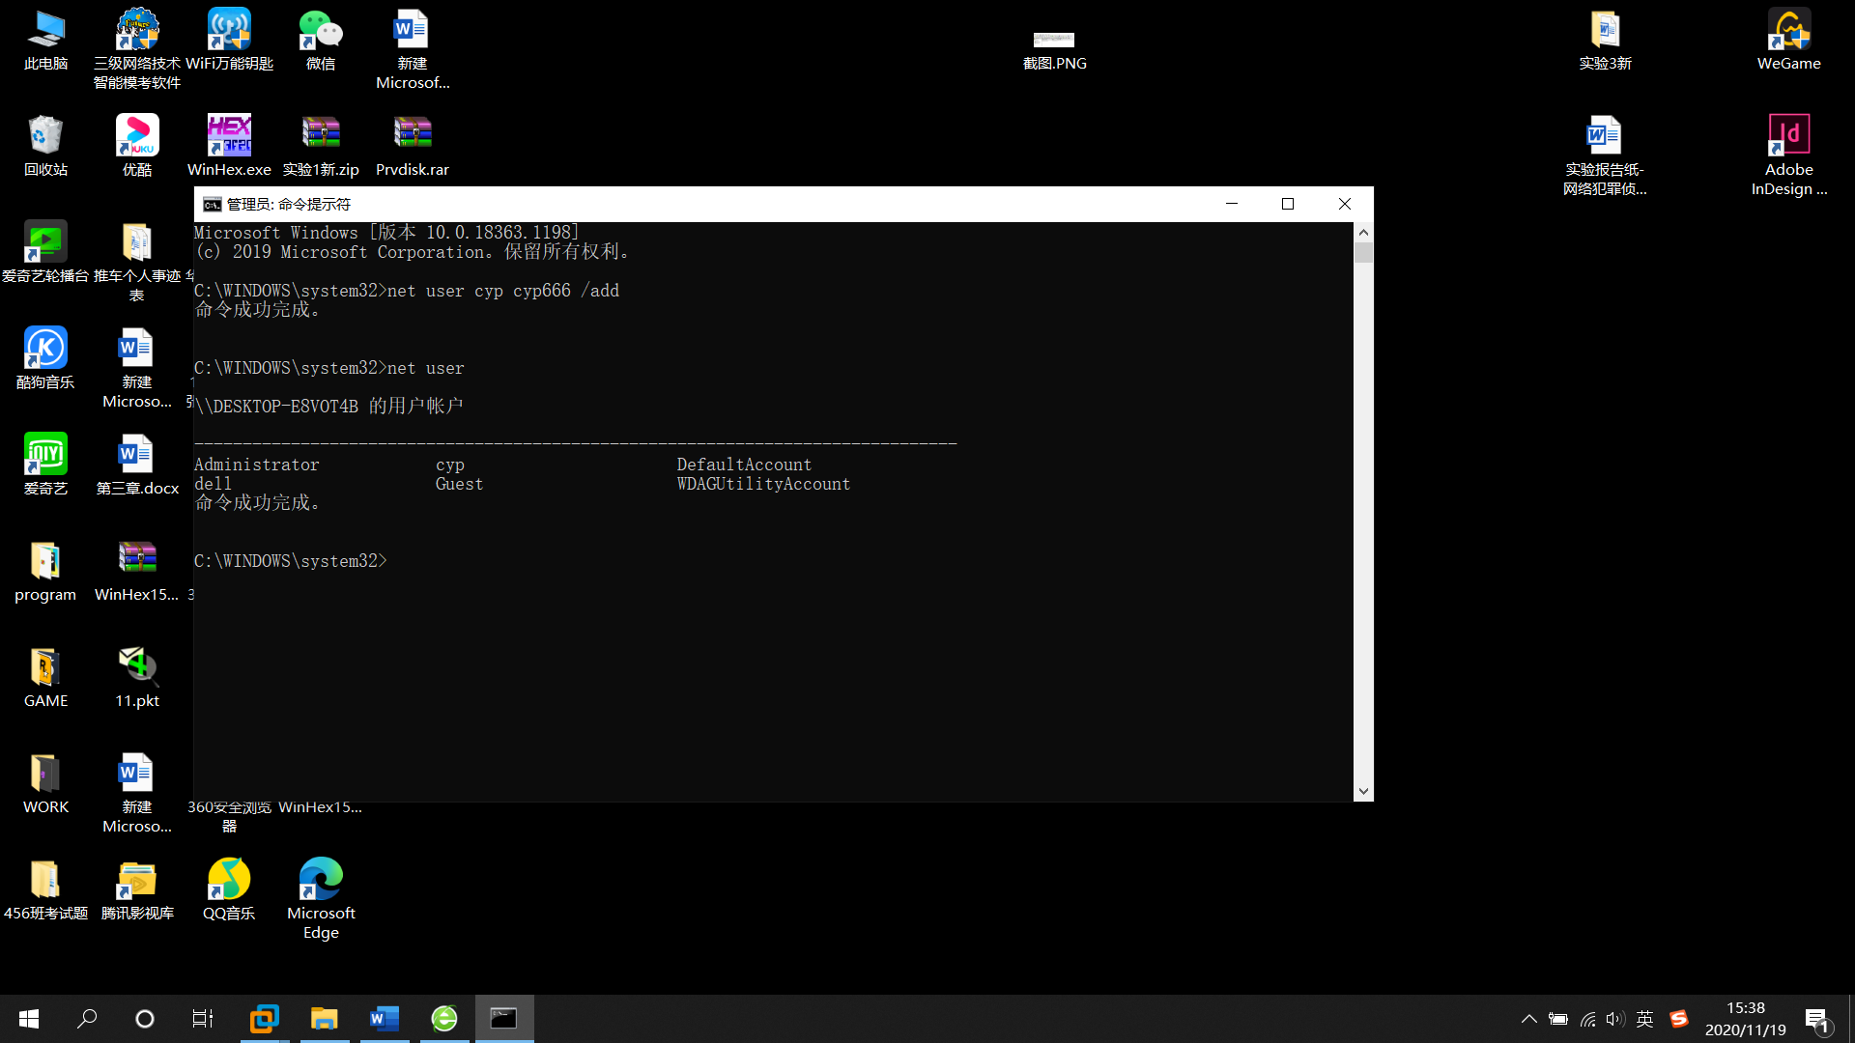Viewport: 1855px width, 1043px height.
Task: Open the 酷狗音乐 desktop shortcut
Action: pos(45,348)
